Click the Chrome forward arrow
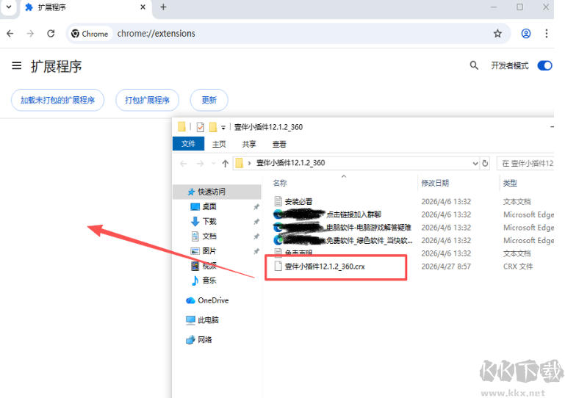Screen dimensions: 565x398 point(30,34)
